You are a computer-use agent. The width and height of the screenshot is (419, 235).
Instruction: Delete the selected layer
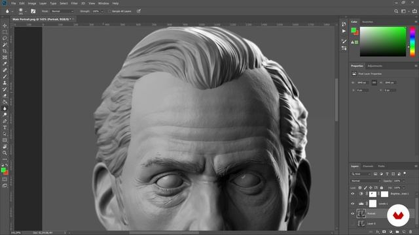pos(410,232)
